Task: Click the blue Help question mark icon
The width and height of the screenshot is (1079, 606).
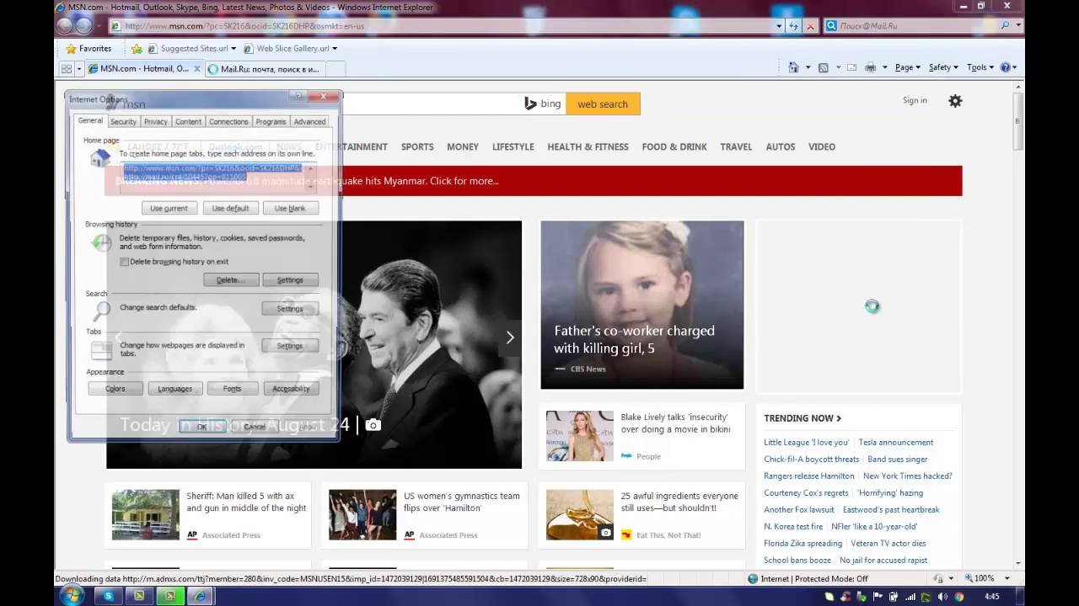Action: (1005, 67)
